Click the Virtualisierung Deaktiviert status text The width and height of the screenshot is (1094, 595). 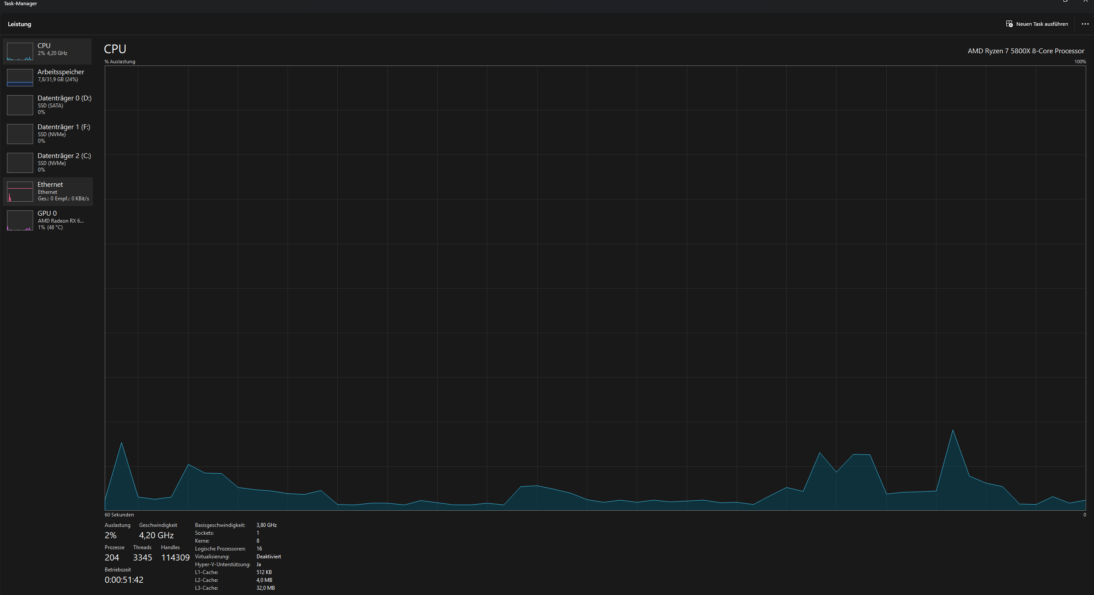coord(268,557)
